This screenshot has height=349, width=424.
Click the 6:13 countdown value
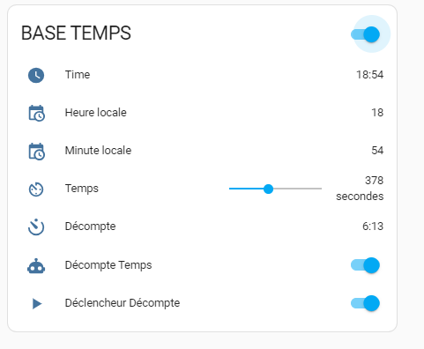[373, 226]
